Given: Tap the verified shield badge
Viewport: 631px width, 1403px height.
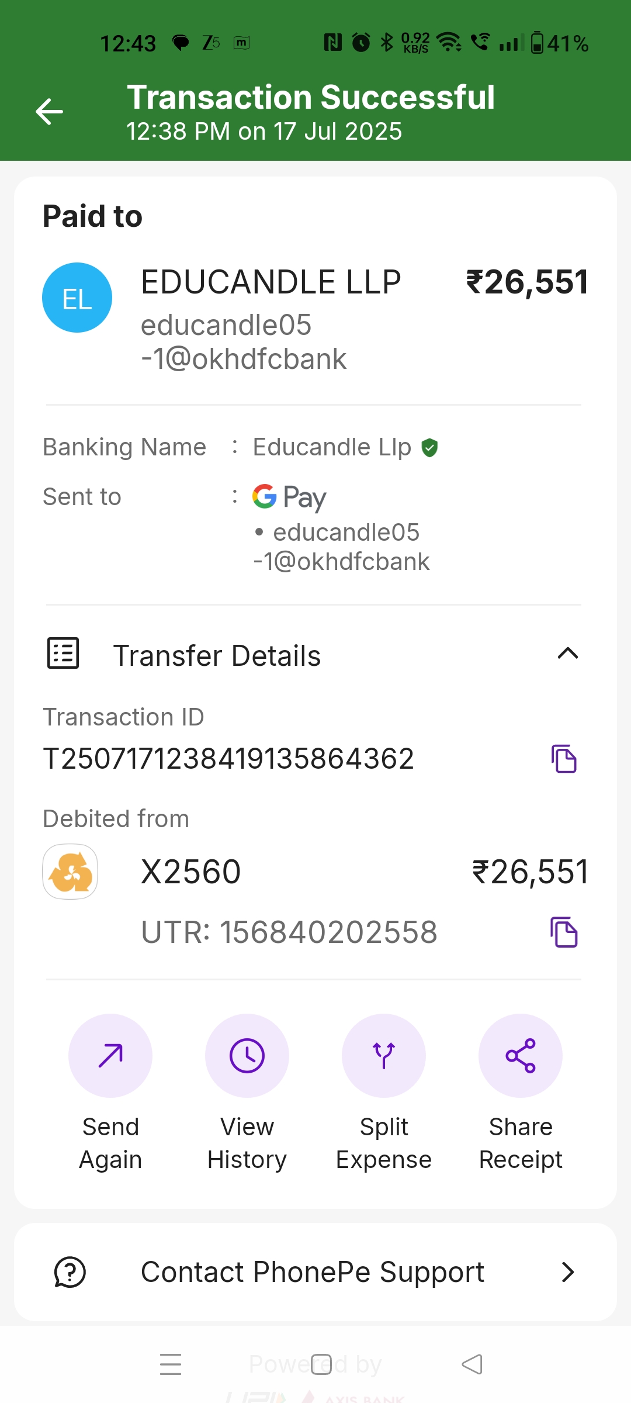Looking at the screenshot, I should [x=430, y=448].
